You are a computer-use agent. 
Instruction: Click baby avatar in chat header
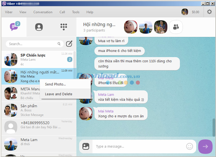(131, 27)
